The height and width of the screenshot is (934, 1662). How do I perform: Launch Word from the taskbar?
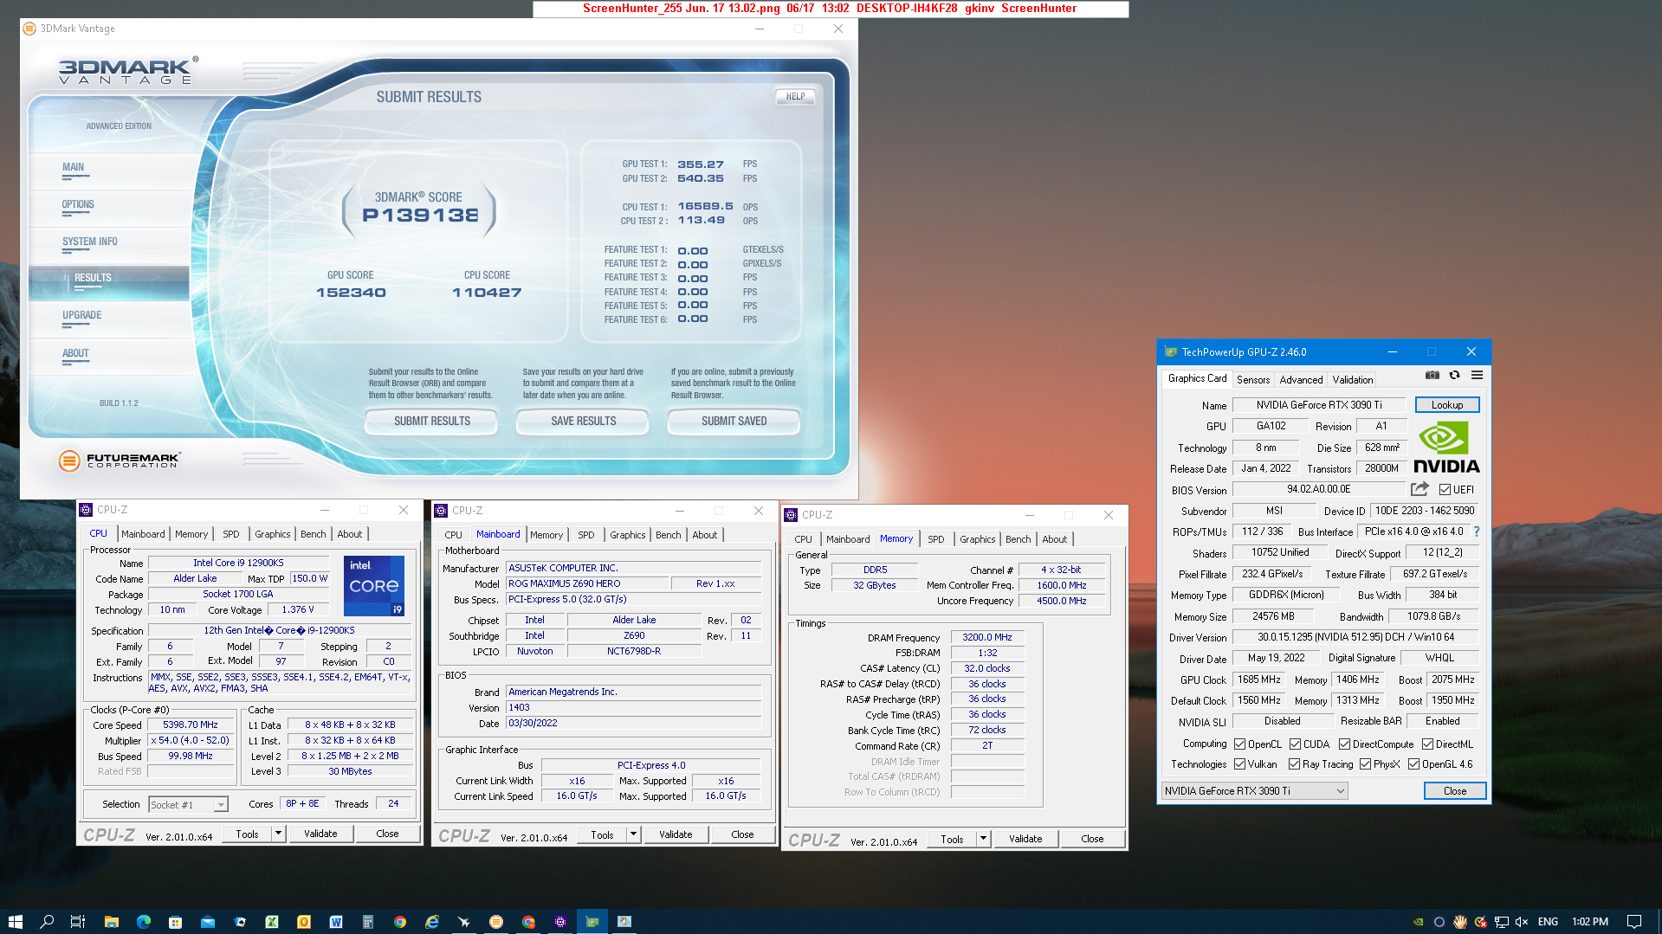336,922
